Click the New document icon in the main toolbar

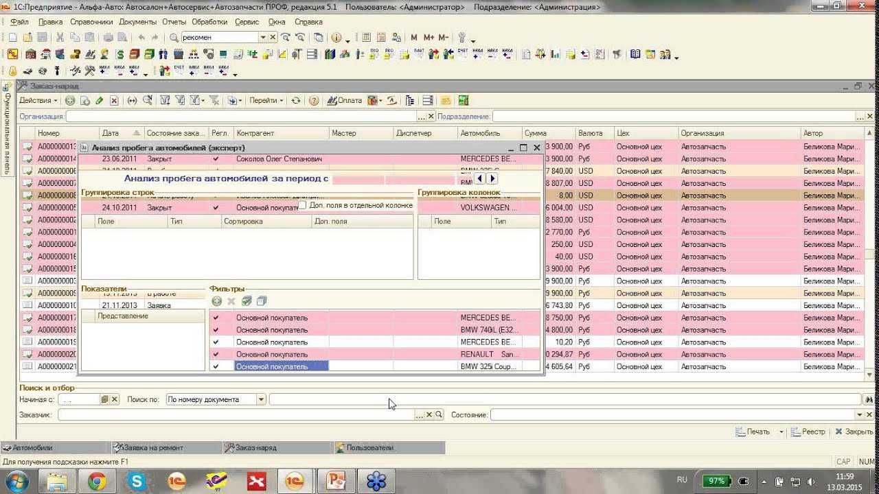click(12, 38)
